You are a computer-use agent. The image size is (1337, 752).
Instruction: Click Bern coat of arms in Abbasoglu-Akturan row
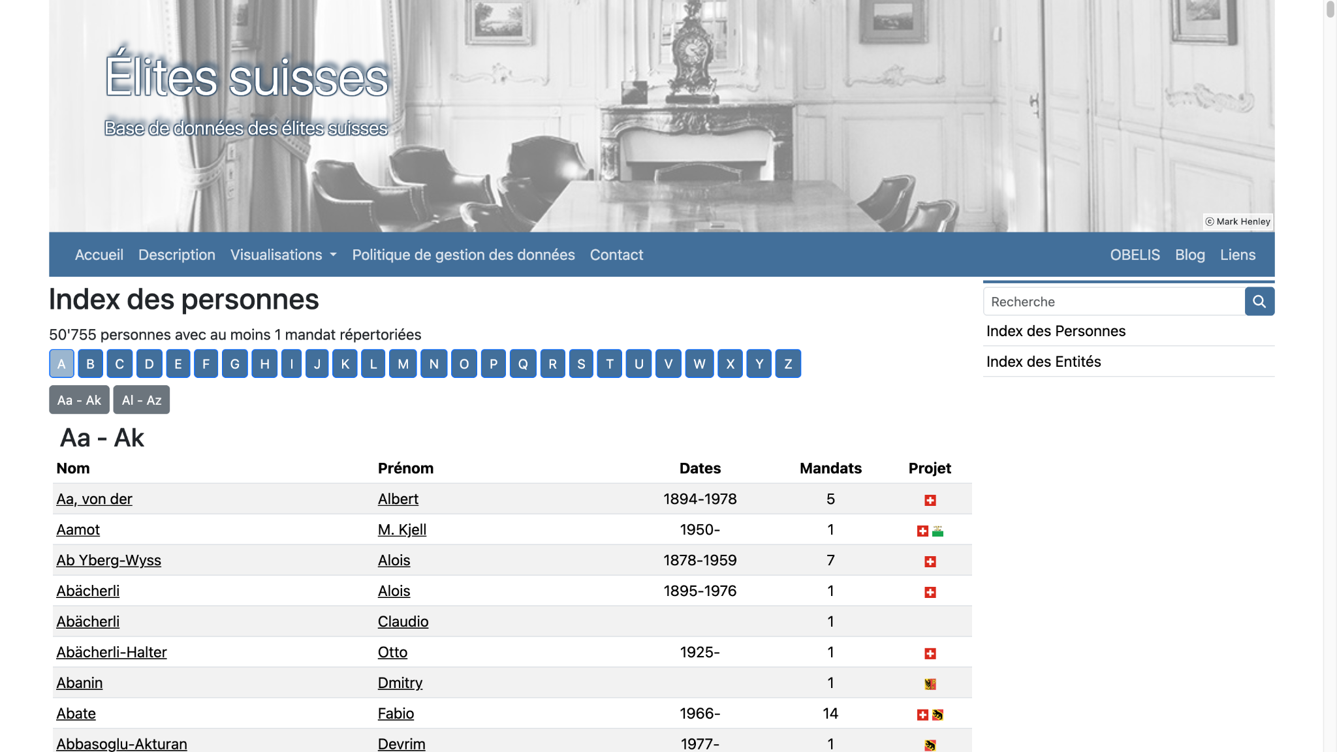(930, 745)
